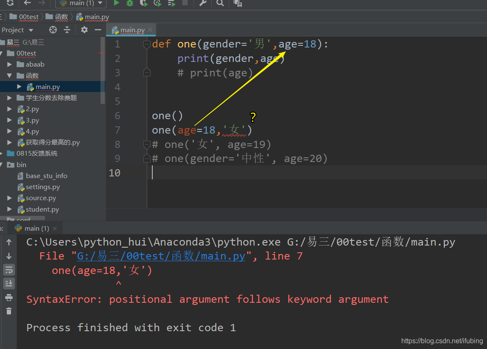Navigate back with left arrow icon
Image resolution: width=487 pixels, height=349 pixels.
coord(27,3)
